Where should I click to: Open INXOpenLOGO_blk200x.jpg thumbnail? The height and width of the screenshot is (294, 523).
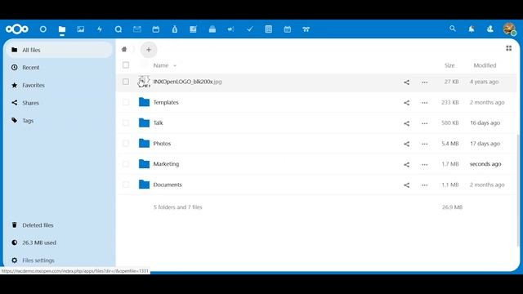point(144,82)
